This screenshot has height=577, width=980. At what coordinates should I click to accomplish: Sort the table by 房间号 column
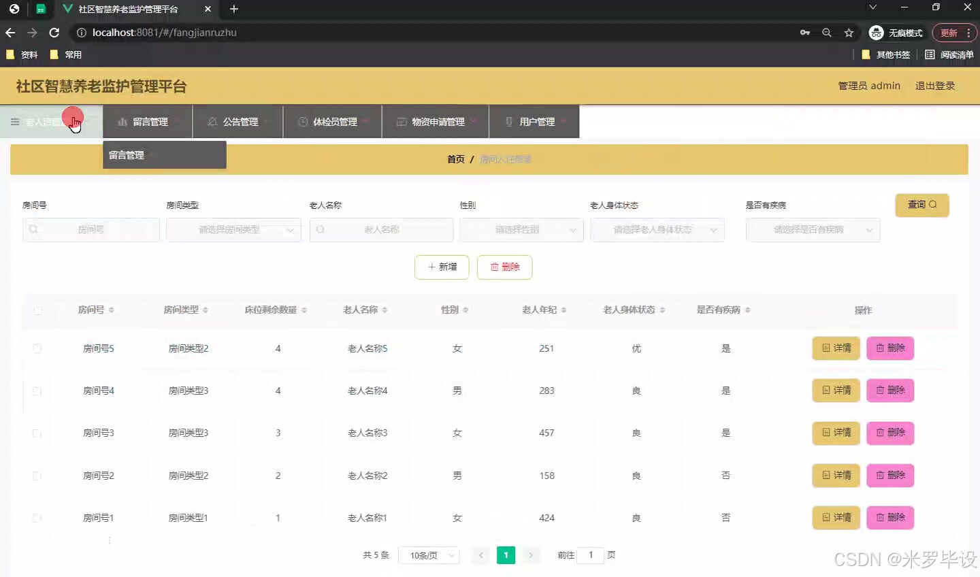pyautogui.click(x=111, y=310)
